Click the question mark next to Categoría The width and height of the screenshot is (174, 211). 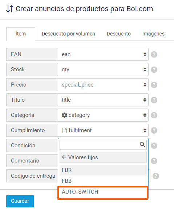[154, 115]
